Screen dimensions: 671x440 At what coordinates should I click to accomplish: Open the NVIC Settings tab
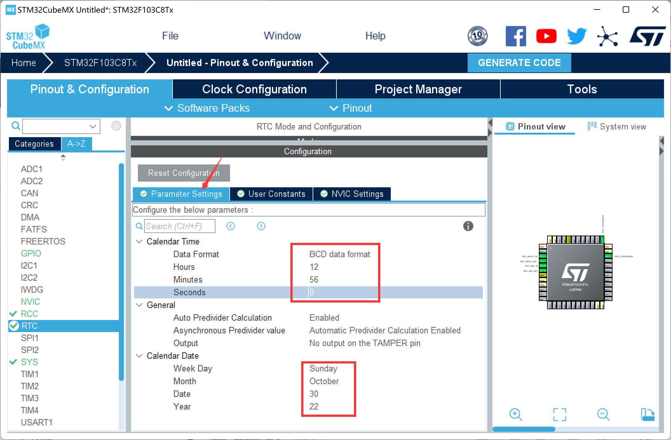352,194
